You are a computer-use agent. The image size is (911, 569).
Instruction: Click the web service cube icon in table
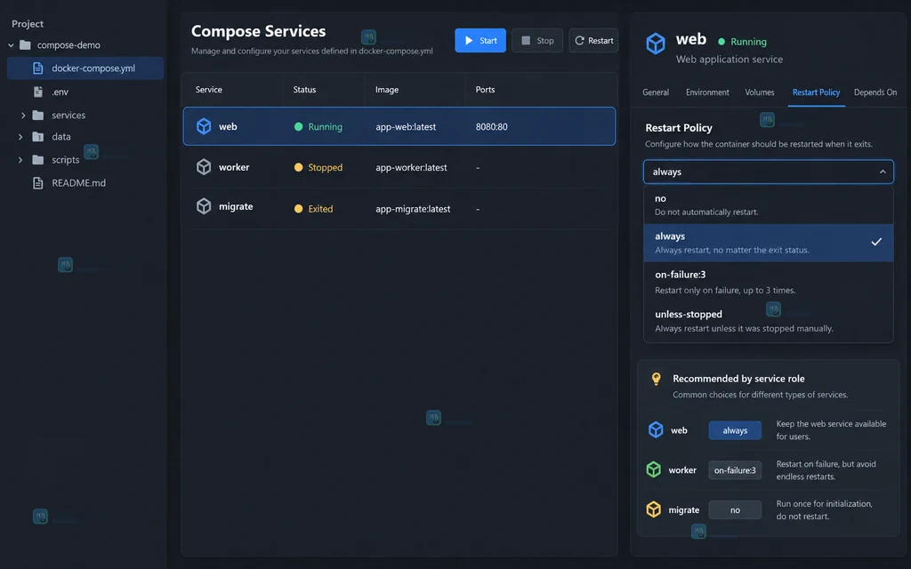[x=204, y=126]
